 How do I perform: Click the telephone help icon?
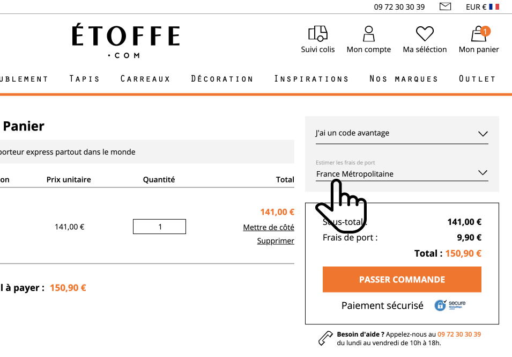pyautogui.click(x=325, y=338)
